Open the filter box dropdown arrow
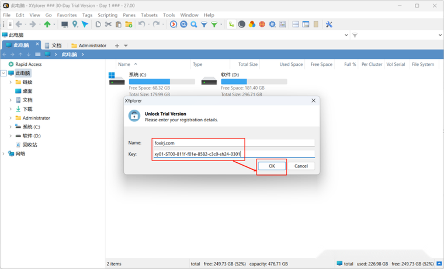The image size is (444, 269). 440,35
